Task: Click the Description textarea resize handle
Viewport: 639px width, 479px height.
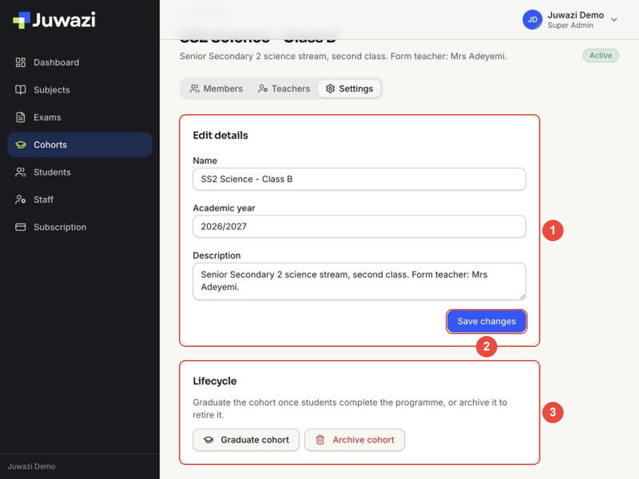Action: point(522,297)
